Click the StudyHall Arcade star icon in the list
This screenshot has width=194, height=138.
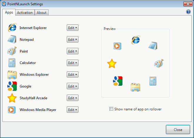click(12, 98)
